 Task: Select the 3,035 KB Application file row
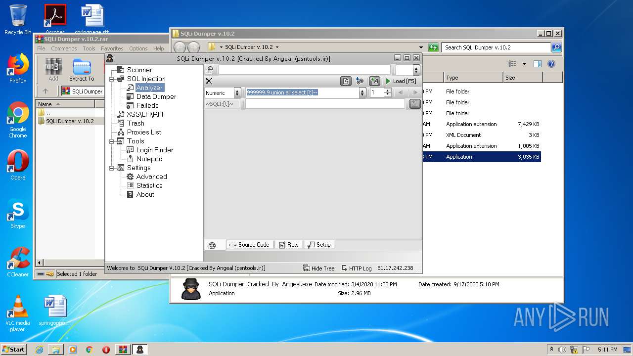482,157
